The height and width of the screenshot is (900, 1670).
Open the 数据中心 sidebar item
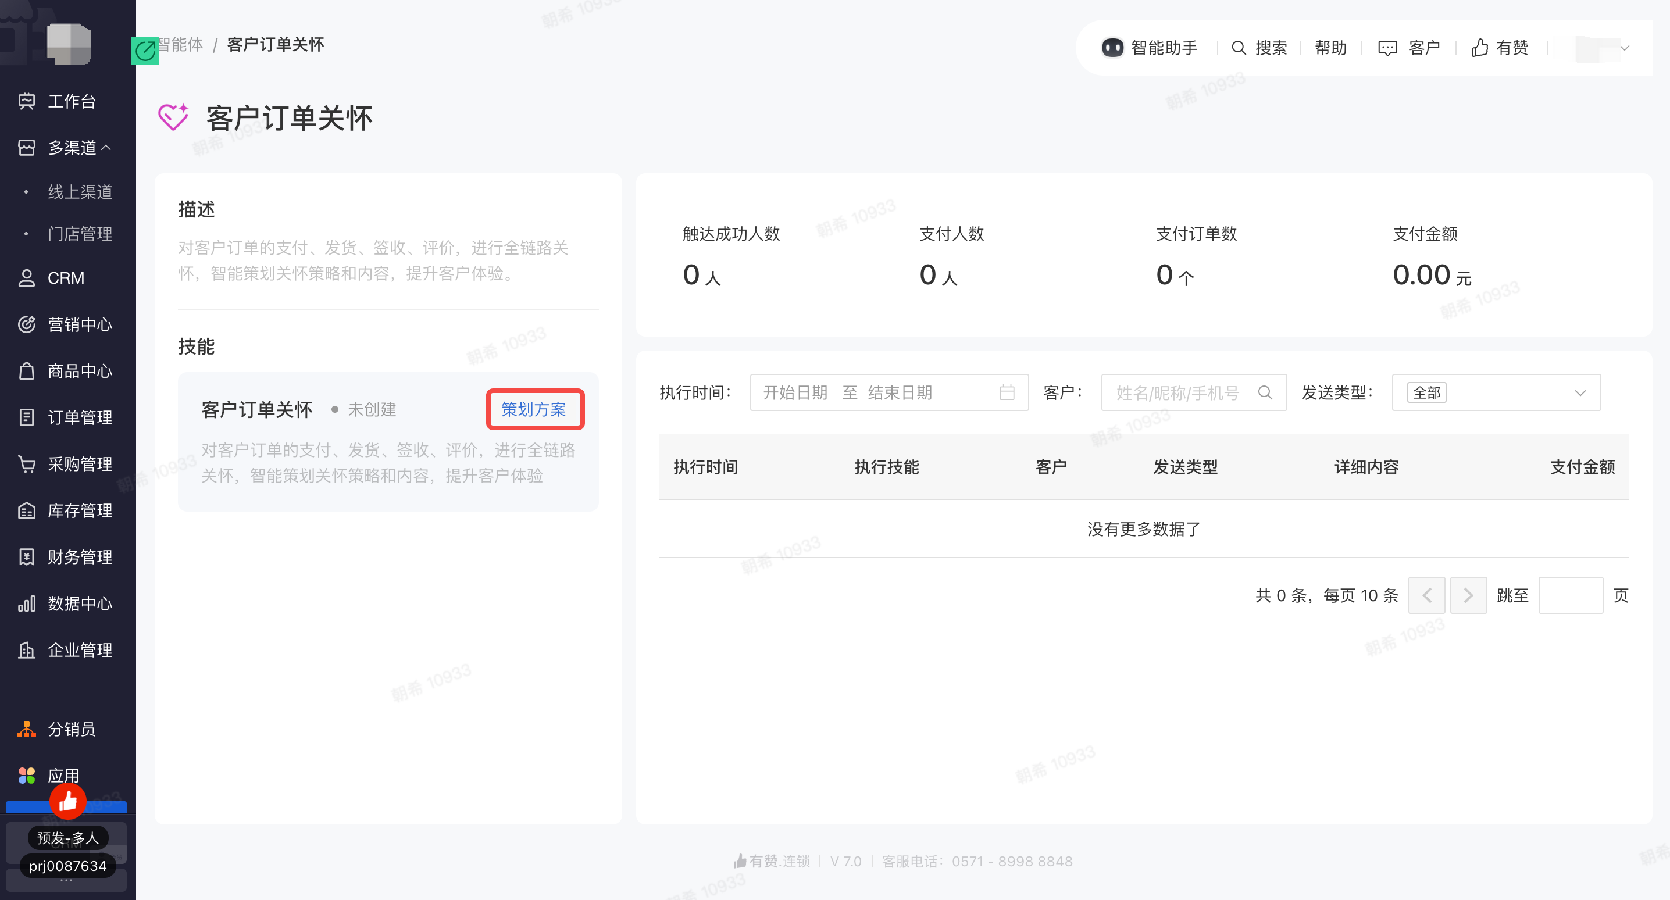click(79, 603)
